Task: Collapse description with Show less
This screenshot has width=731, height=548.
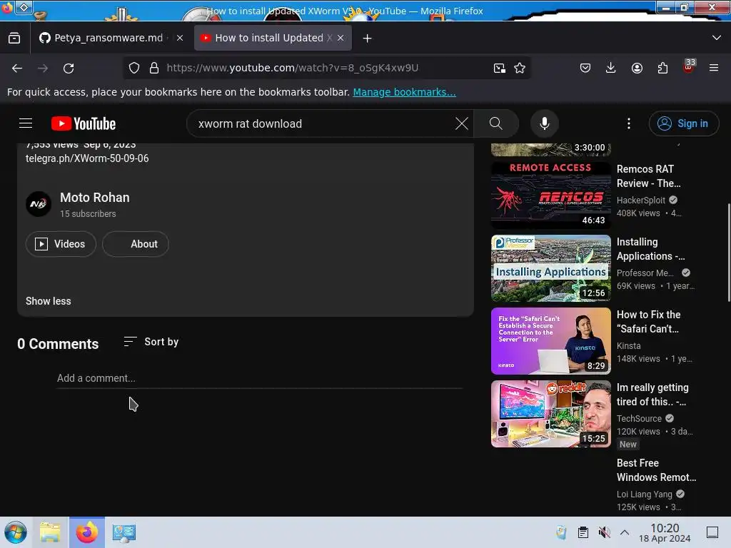Action: [48, 301]
